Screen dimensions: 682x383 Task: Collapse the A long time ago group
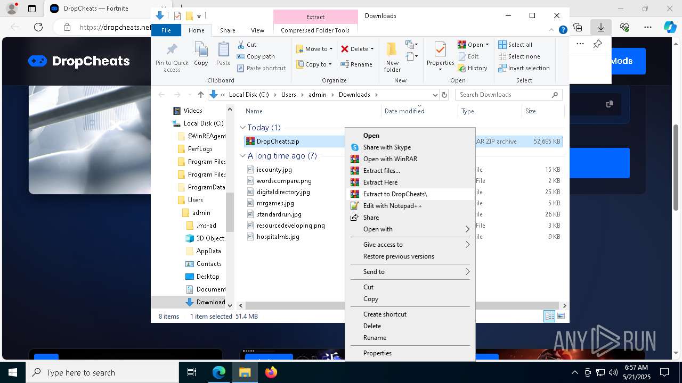pyautogui.click(x=242, y=156)
